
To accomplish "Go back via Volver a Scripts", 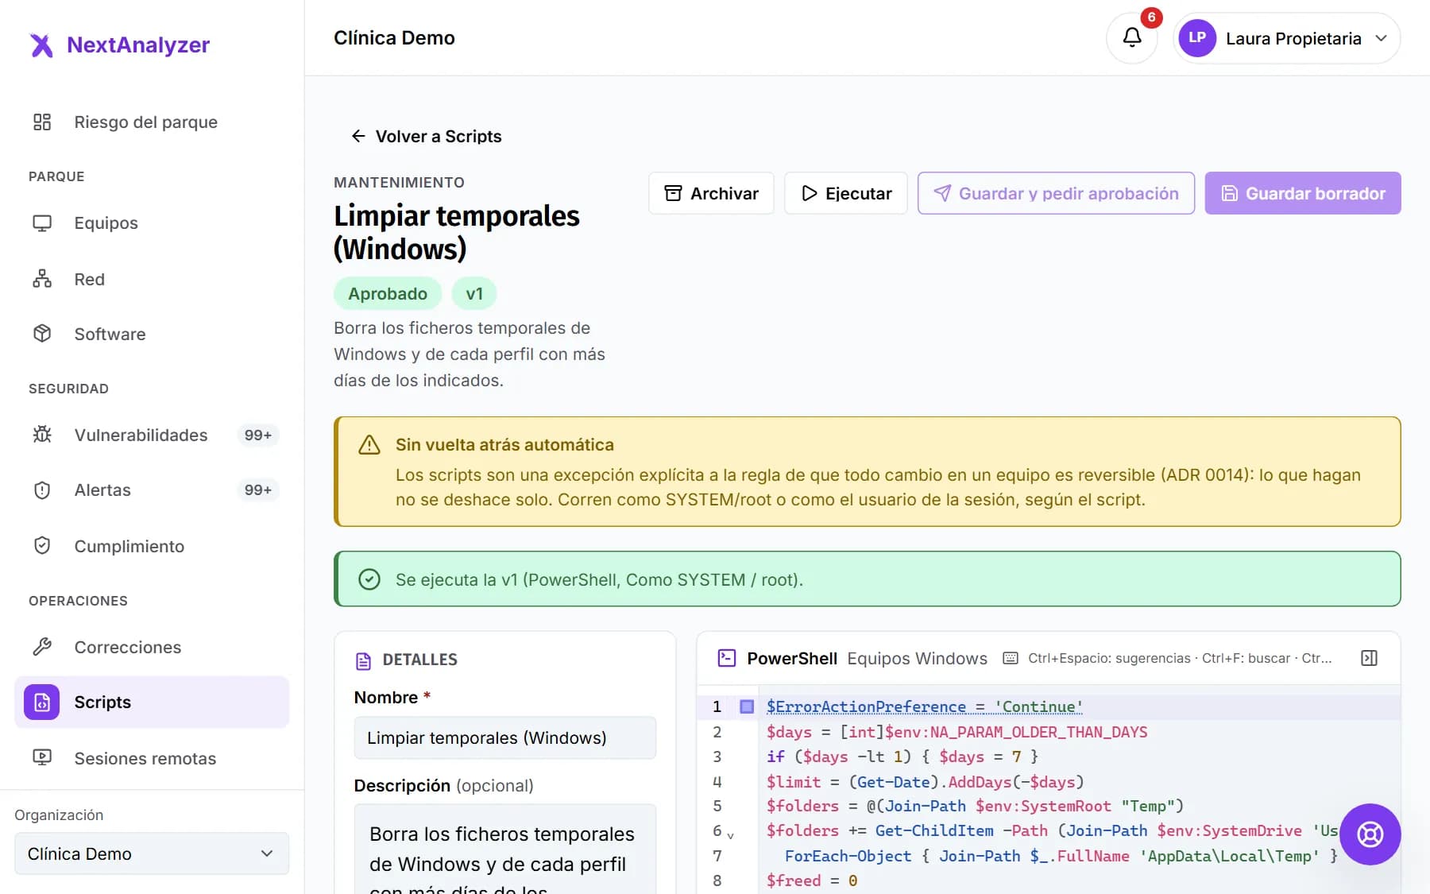I will (427, 136).
